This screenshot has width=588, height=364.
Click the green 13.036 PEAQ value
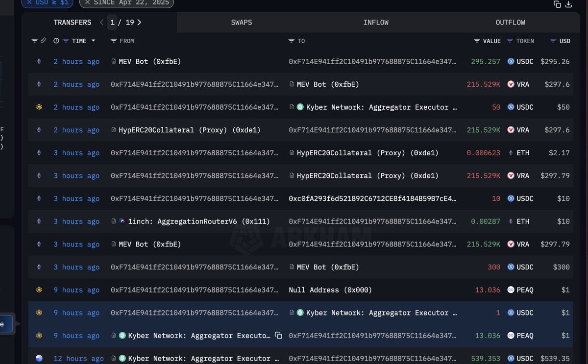click(x=488, y=336)
